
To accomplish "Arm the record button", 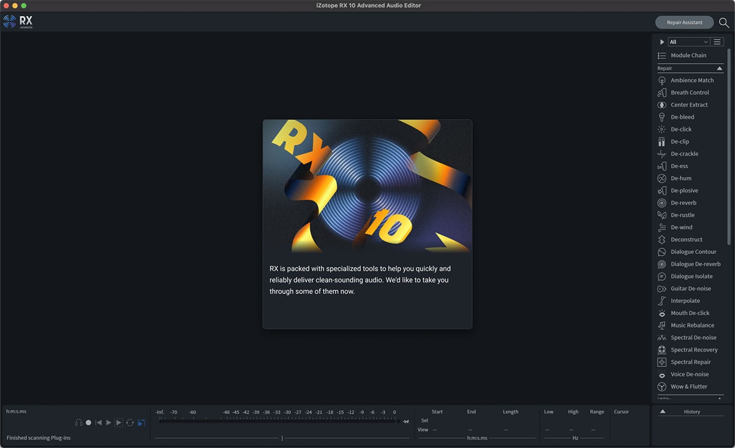I will (x=88, y=423).
